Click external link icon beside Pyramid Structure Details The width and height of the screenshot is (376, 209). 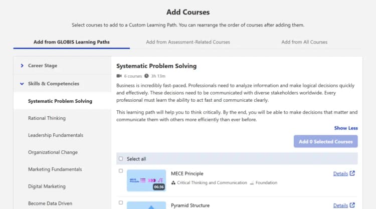(352, 205)
